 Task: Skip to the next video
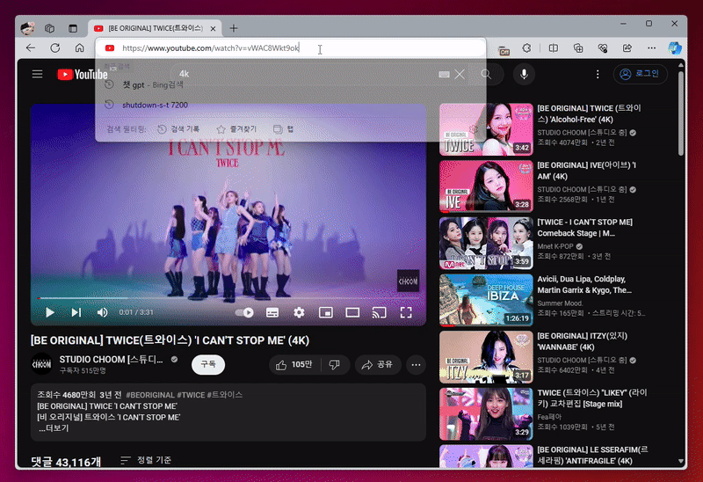pos(76,312)
